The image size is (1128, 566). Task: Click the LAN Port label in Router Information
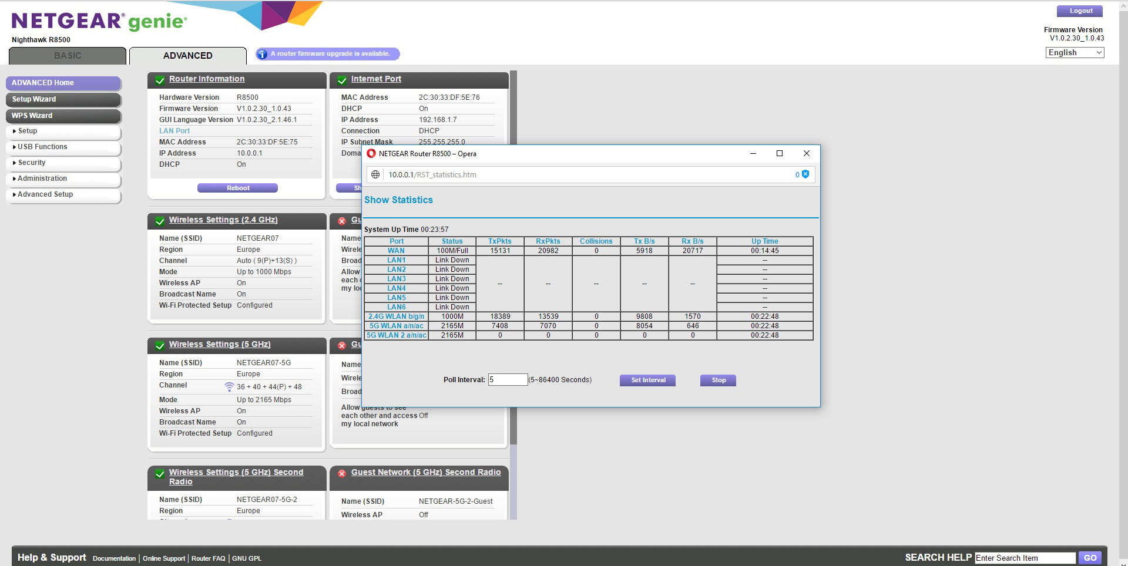coord(174,131)
